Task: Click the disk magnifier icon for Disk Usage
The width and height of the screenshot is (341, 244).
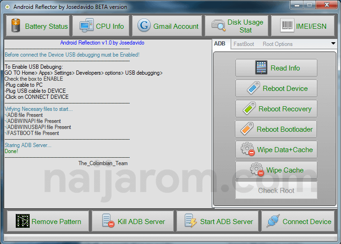Action: point(219,25)
